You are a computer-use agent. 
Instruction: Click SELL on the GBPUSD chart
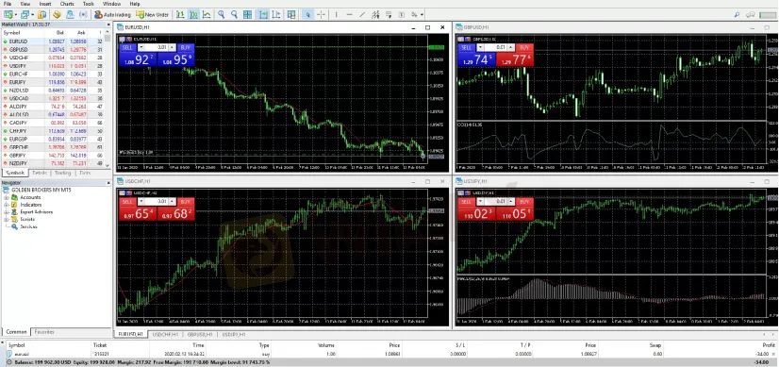click(466, 47)
